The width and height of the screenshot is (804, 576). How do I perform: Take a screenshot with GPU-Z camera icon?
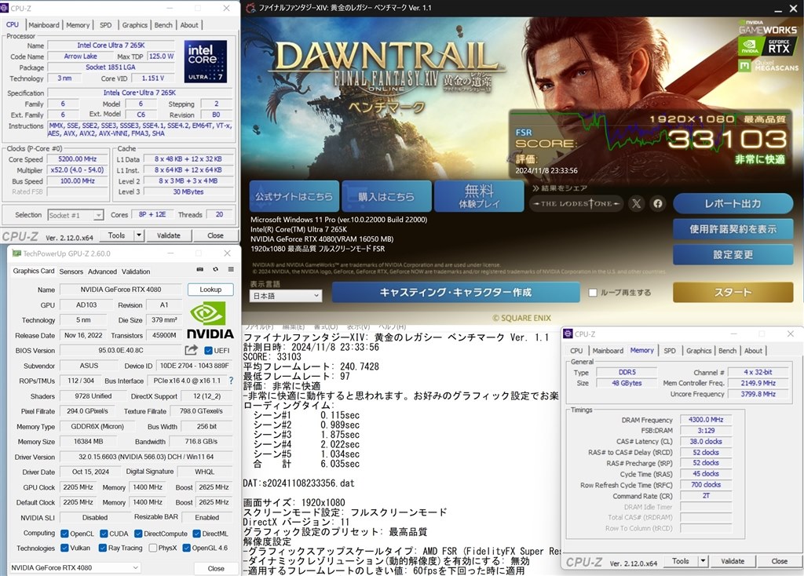200,270
